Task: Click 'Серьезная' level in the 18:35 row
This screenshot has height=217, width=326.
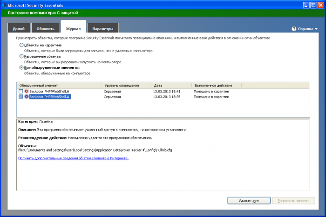Action: (112, 97)
